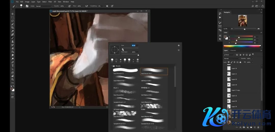Pick the Eyedropper tool
Image resolution: width=275 pixels, height=132 pixels.
pos(12,31)
